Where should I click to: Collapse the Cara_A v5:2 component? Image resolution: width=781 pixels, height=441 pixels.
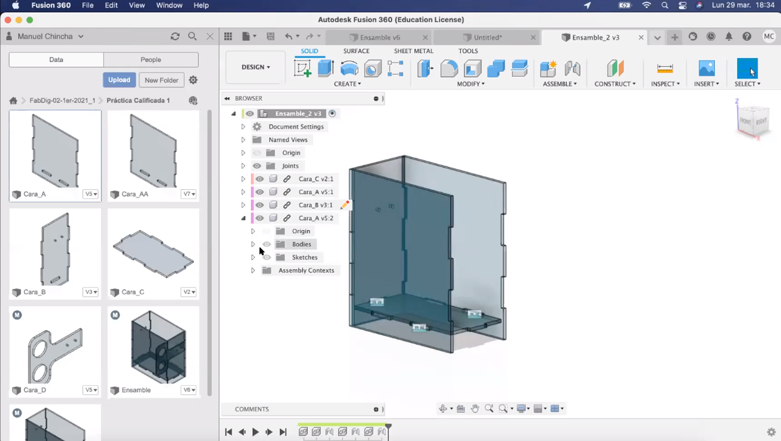(x=243, y=218)
